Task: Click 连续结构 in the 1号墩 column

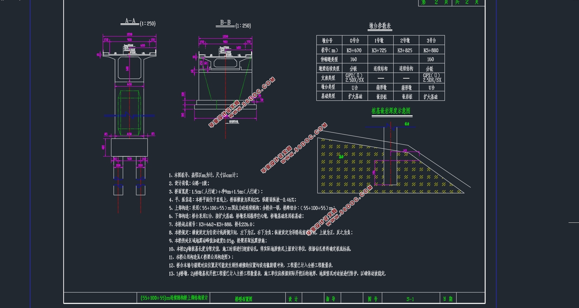Action: click(380, 68)
